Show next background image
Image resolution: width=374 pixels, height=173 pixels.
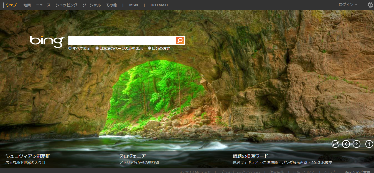tap(357, 144)
